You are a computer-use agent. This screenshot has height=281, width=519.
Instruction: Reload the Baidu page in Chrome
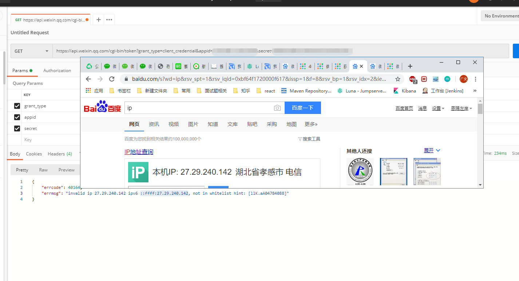(112, 79)
